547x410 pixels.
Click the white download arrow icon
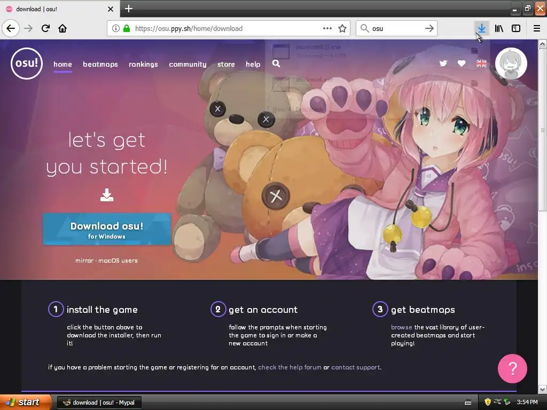107,195
